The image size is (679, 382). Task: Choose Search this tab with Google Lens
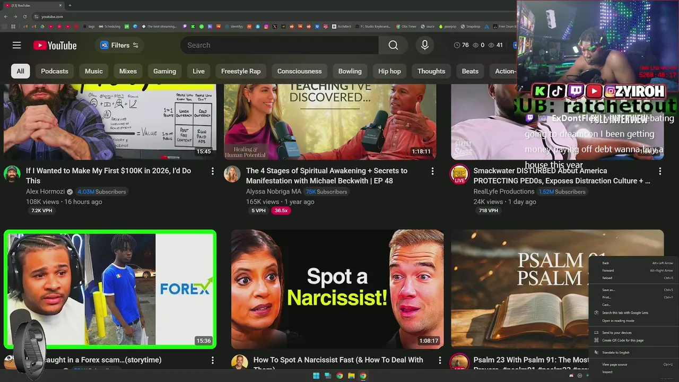[633, 312]
